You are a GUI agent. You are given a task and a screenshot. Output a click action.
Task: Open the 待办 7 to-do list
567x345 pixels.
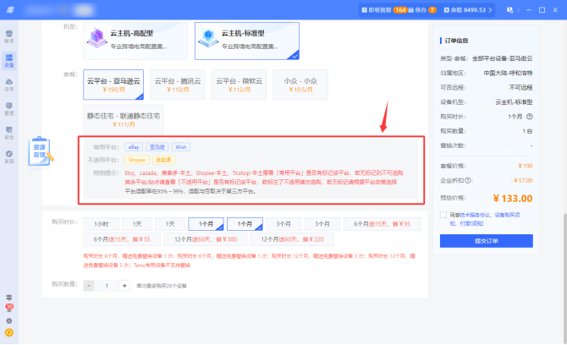point(422,10)
